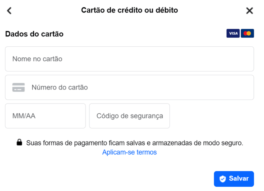Image resolution: width=264 pixels, height=191 pixels.
Task: Focus the Nome no cartão field
Action: coord(129,59)
